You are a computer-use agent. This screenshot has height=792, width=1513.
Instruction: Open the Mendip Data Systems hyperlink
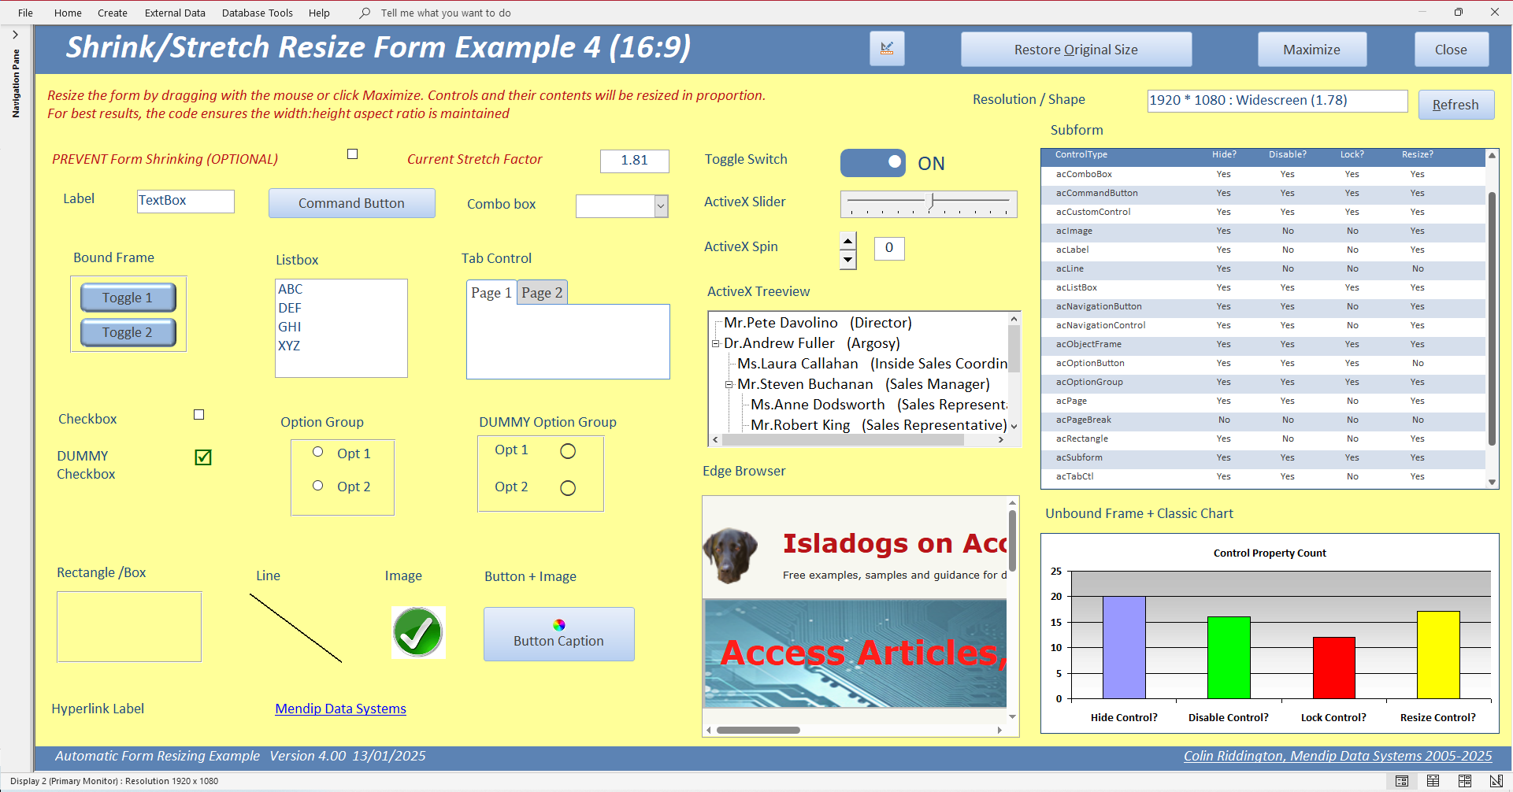tap(341, 709)
